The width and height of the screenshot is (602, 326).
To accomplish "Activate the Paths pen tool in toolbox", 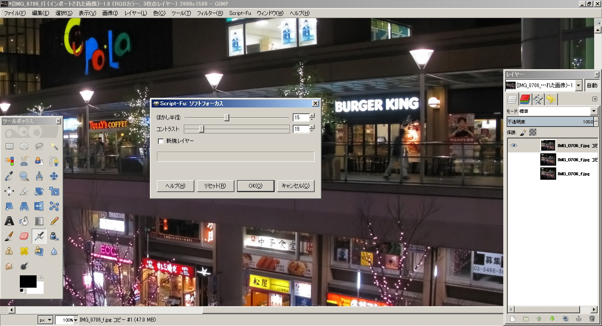I will (54, 161).
